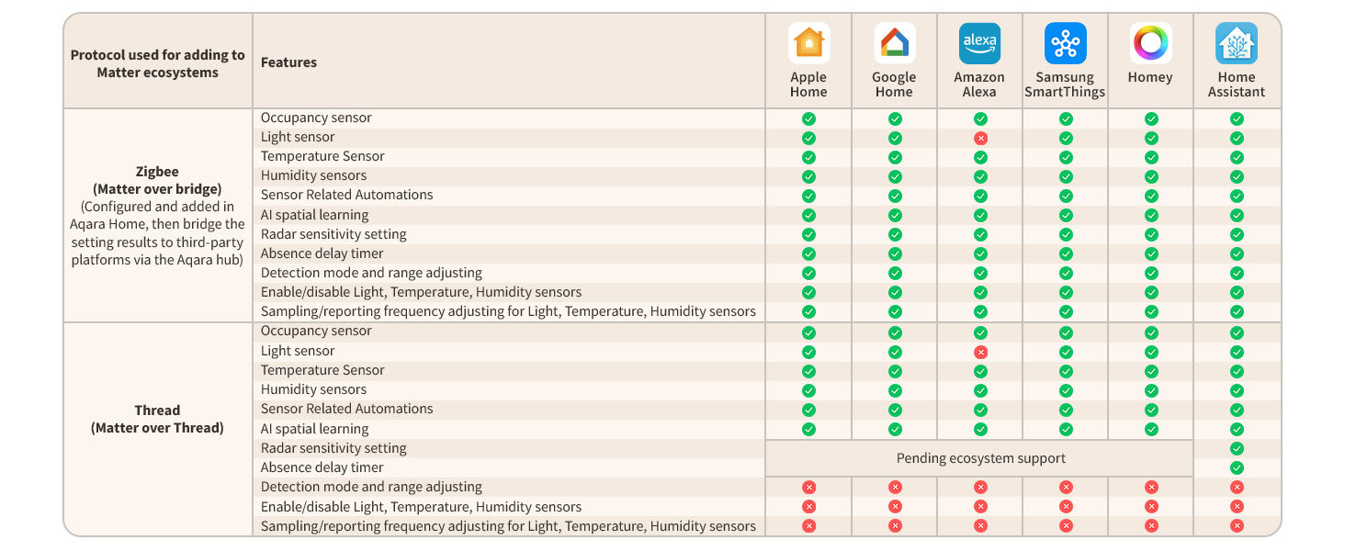Viewport: 1345px width, 551px height.
Task: Click the Apple Home app icon
Action: (808, 43)
